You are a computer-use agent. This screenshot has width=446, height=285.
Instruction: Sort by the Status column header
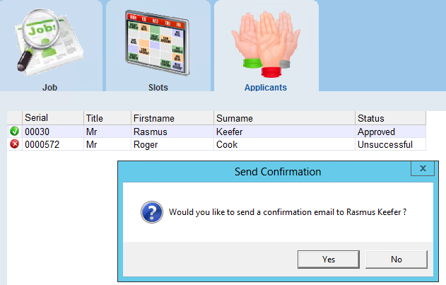[389, 118]
